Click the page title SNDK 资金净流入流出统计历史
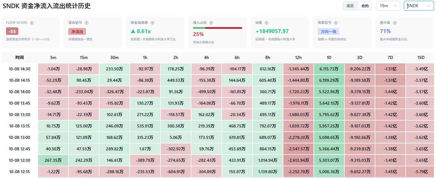Screen dimensions: 436x178 click(x=47, y=6)
